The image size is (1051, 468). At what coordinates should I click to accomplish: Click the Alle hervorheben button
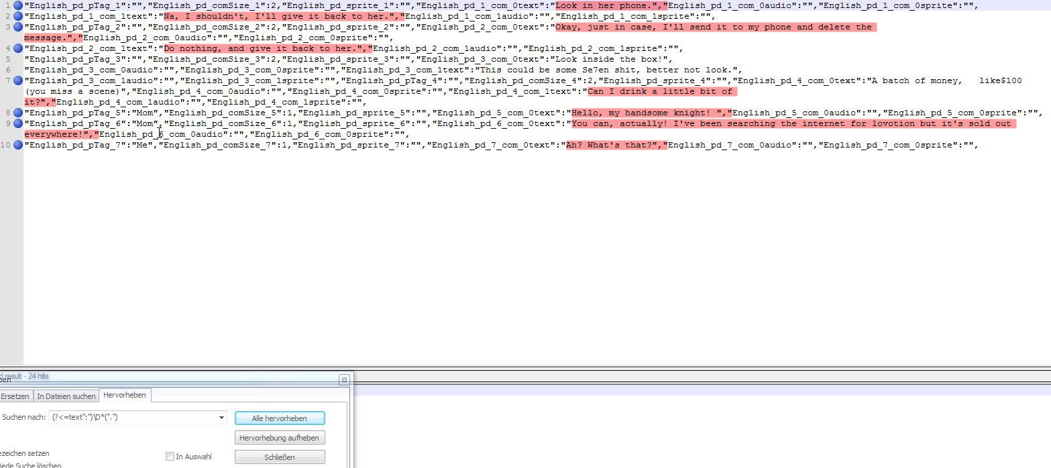[x=280, y=418]
